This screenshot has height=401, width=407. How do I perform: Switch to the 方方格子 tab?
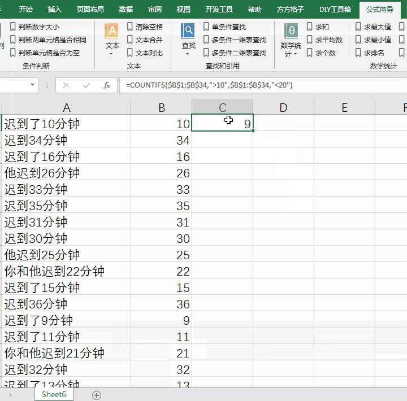(290, 10)
